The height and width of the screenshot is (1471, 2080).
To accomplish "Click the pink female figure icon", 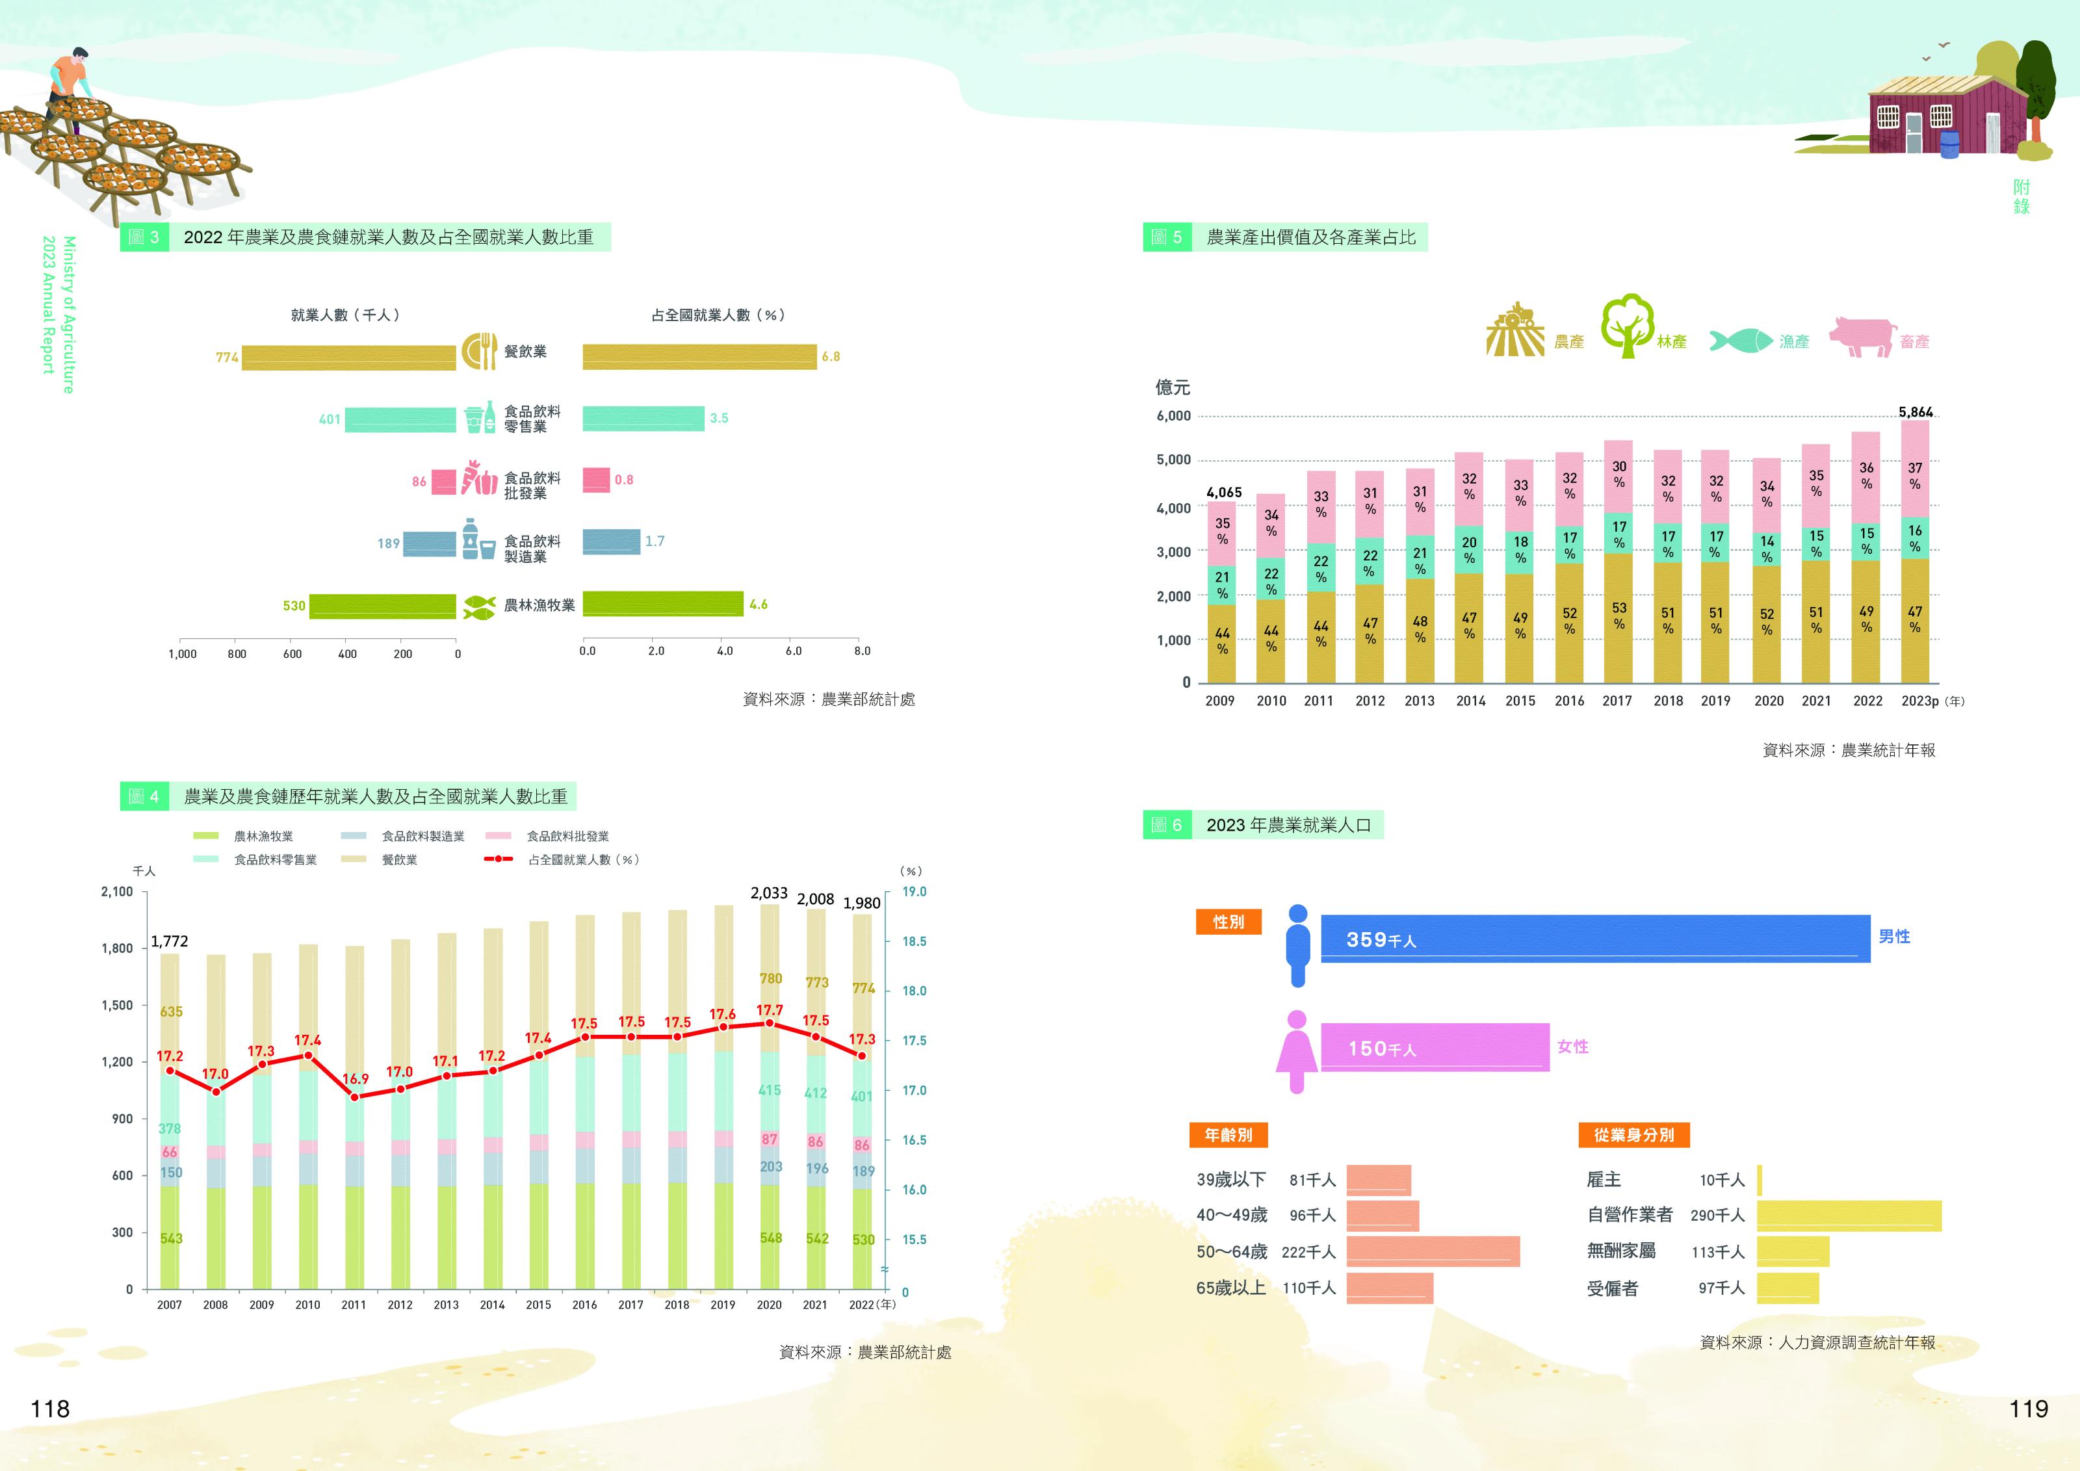I will point(1296,1052).
